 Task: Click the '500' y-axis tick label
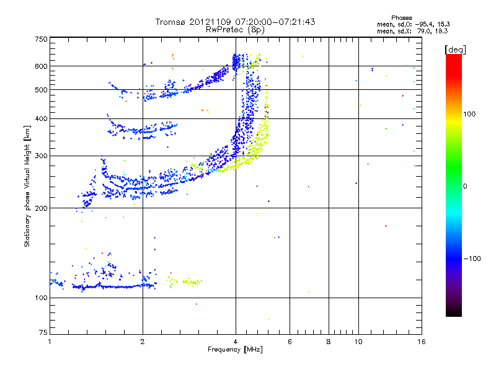click(41, 90)
